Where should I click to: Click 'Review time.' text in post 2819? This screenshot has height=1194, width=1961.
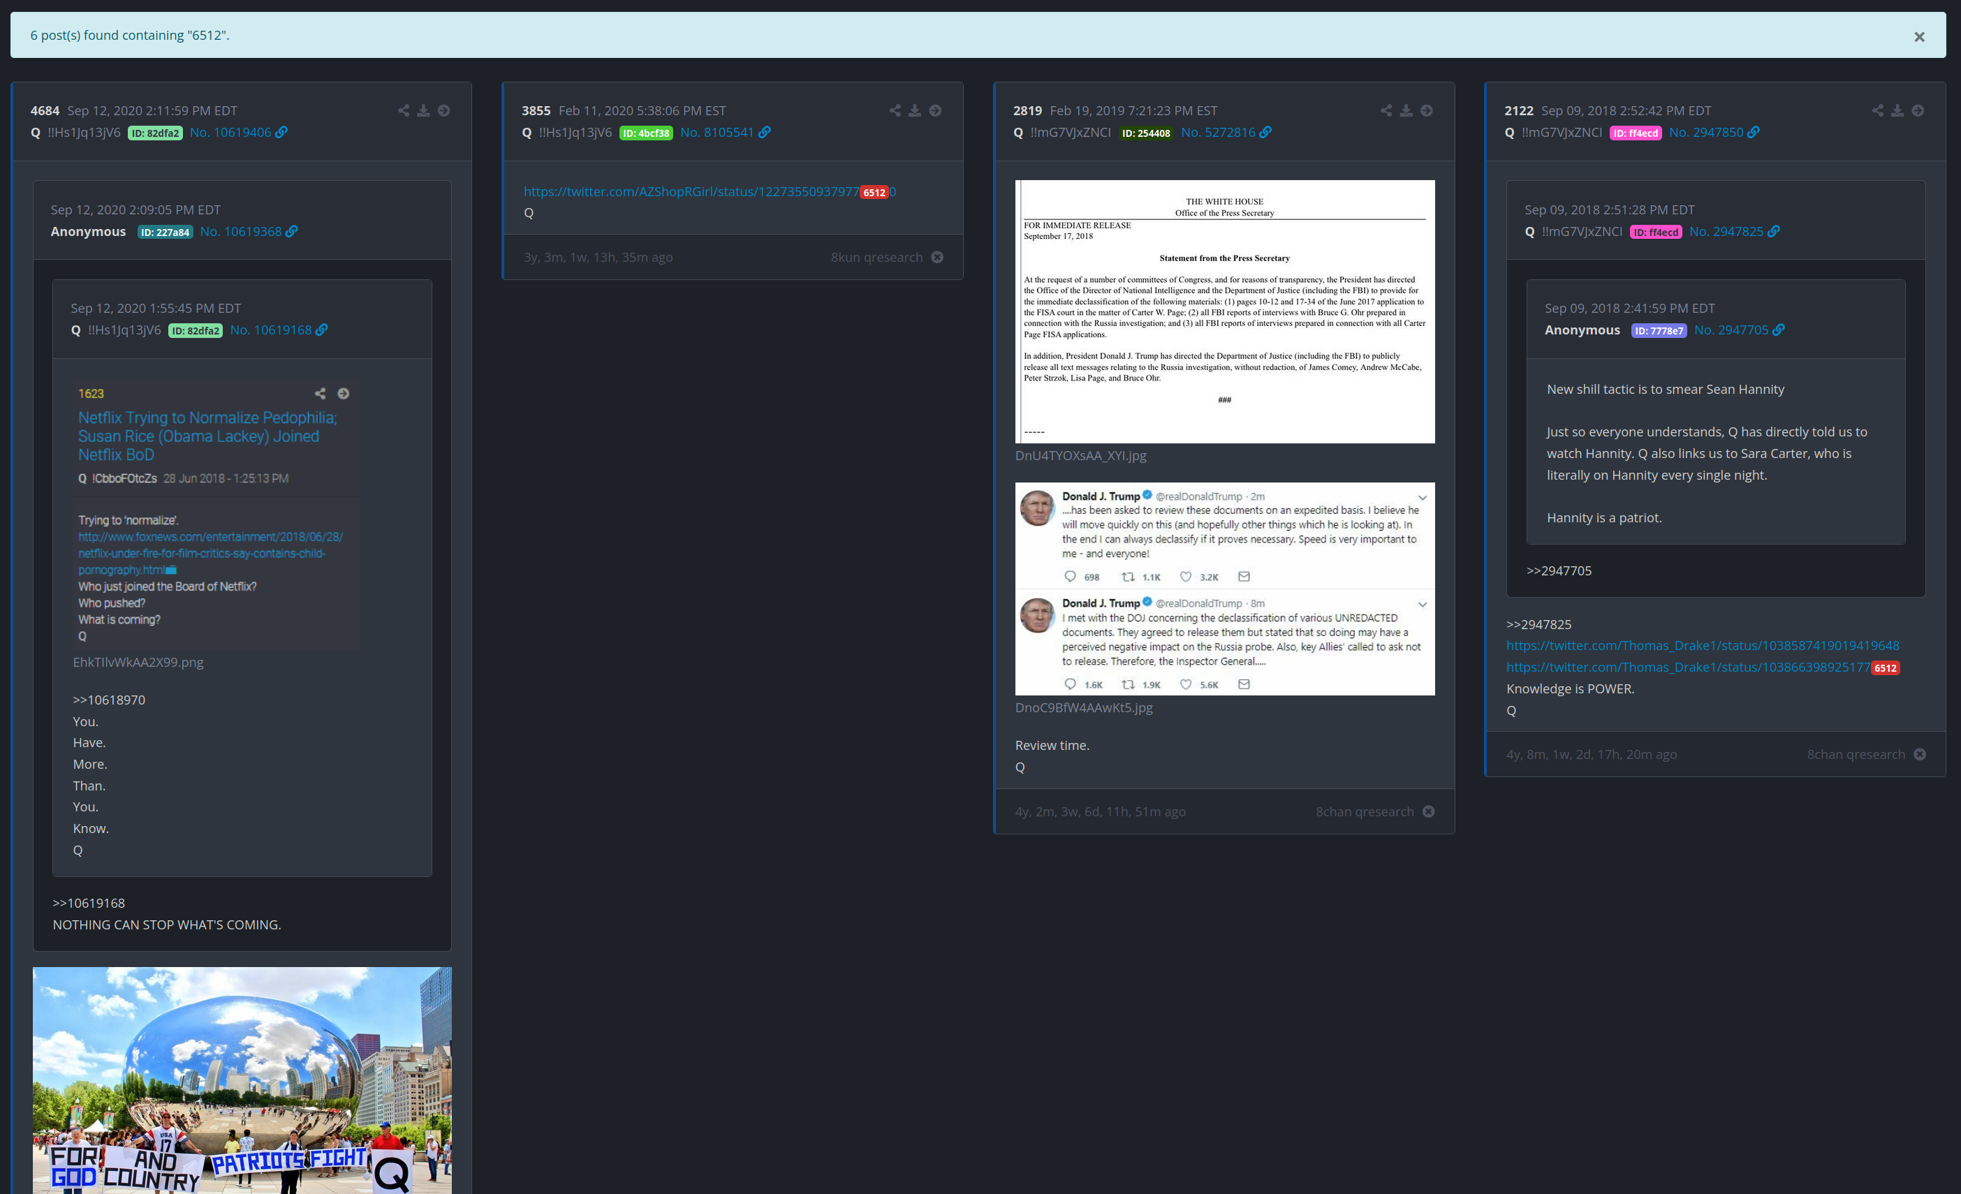pyautogui.click(x=1052, y=745)
